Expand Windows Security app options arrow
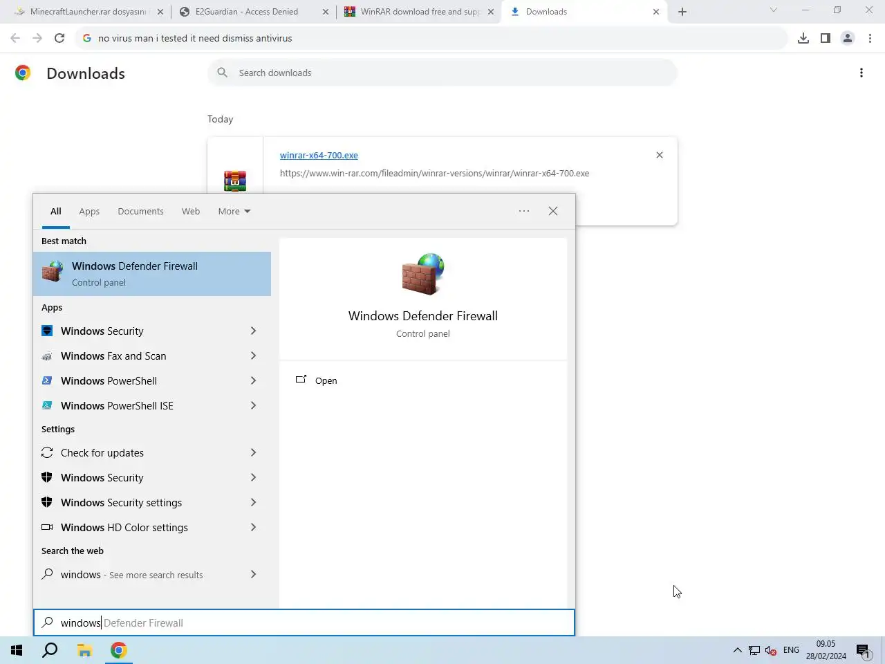The height and width of the screenshot is (664, 885). (253, 331)
